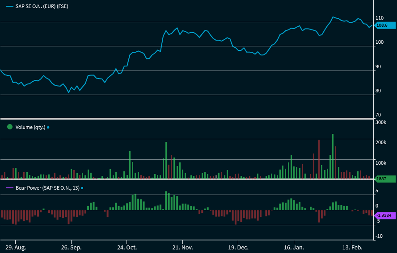397x253 pixels.
Task: Click the blue dot after Volume (qty.)
Action: pos(48,127)
